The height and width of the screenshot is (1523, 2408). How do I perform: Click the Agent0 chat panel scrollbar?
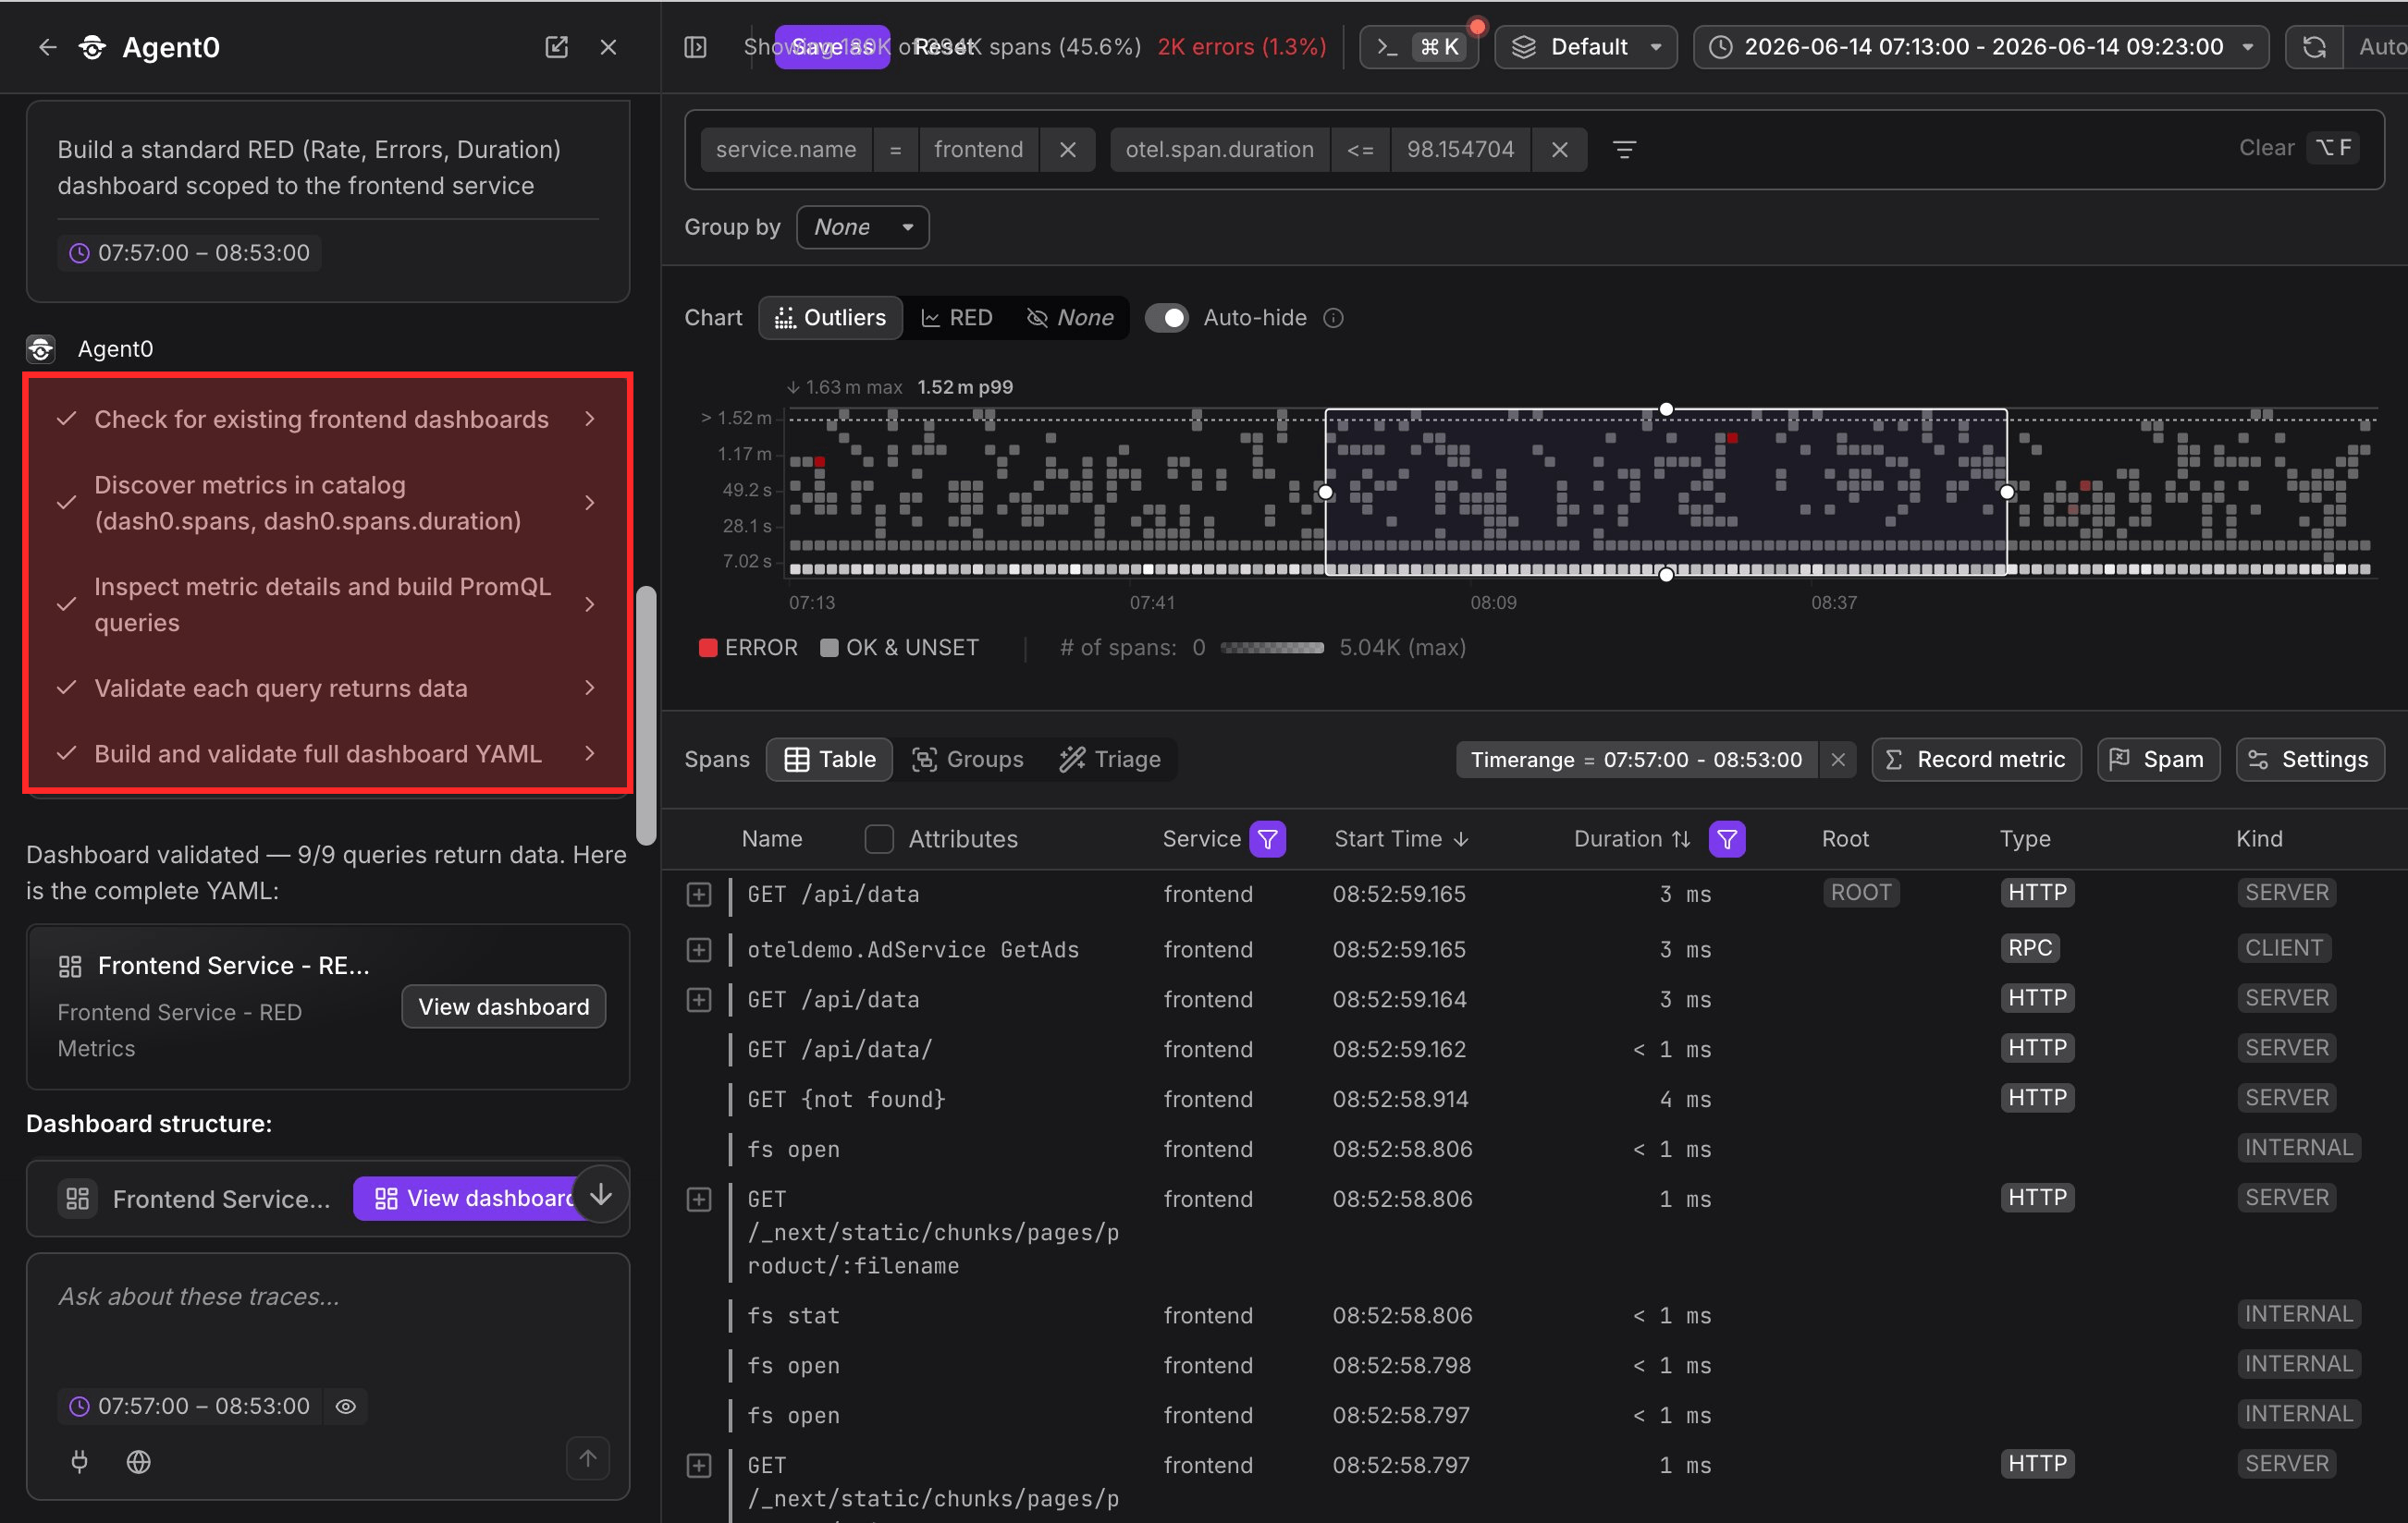(647, 713)
